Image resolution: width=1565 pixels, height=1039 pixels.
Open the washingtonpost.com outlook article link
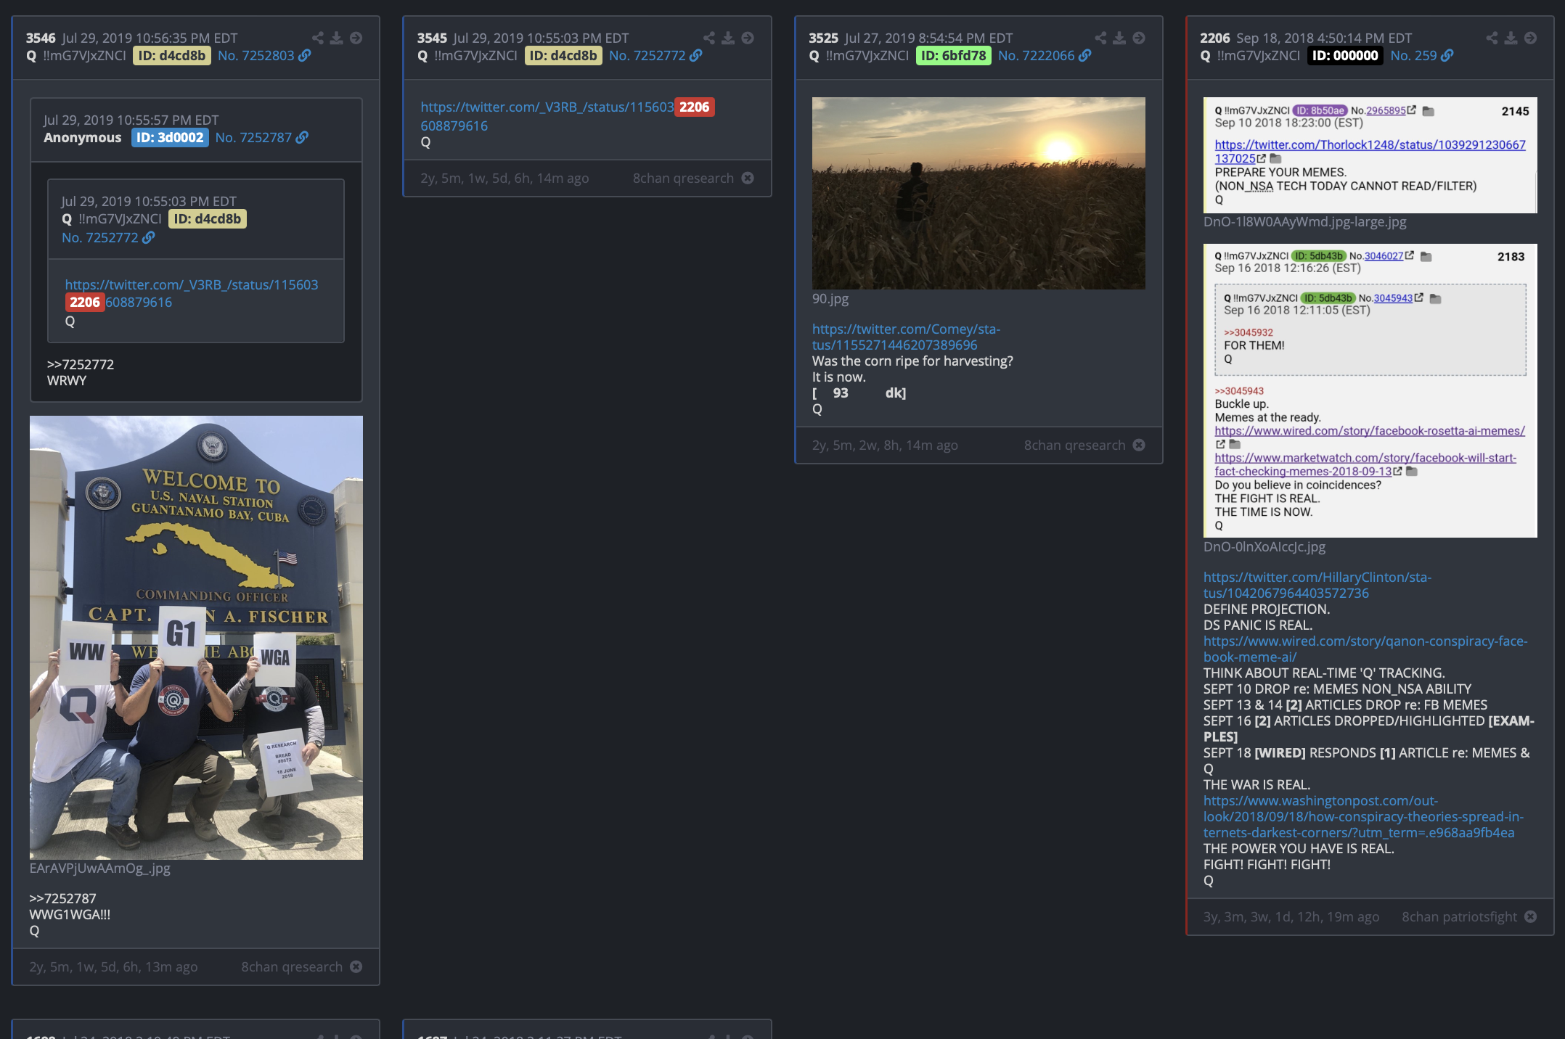[1363, 816]
